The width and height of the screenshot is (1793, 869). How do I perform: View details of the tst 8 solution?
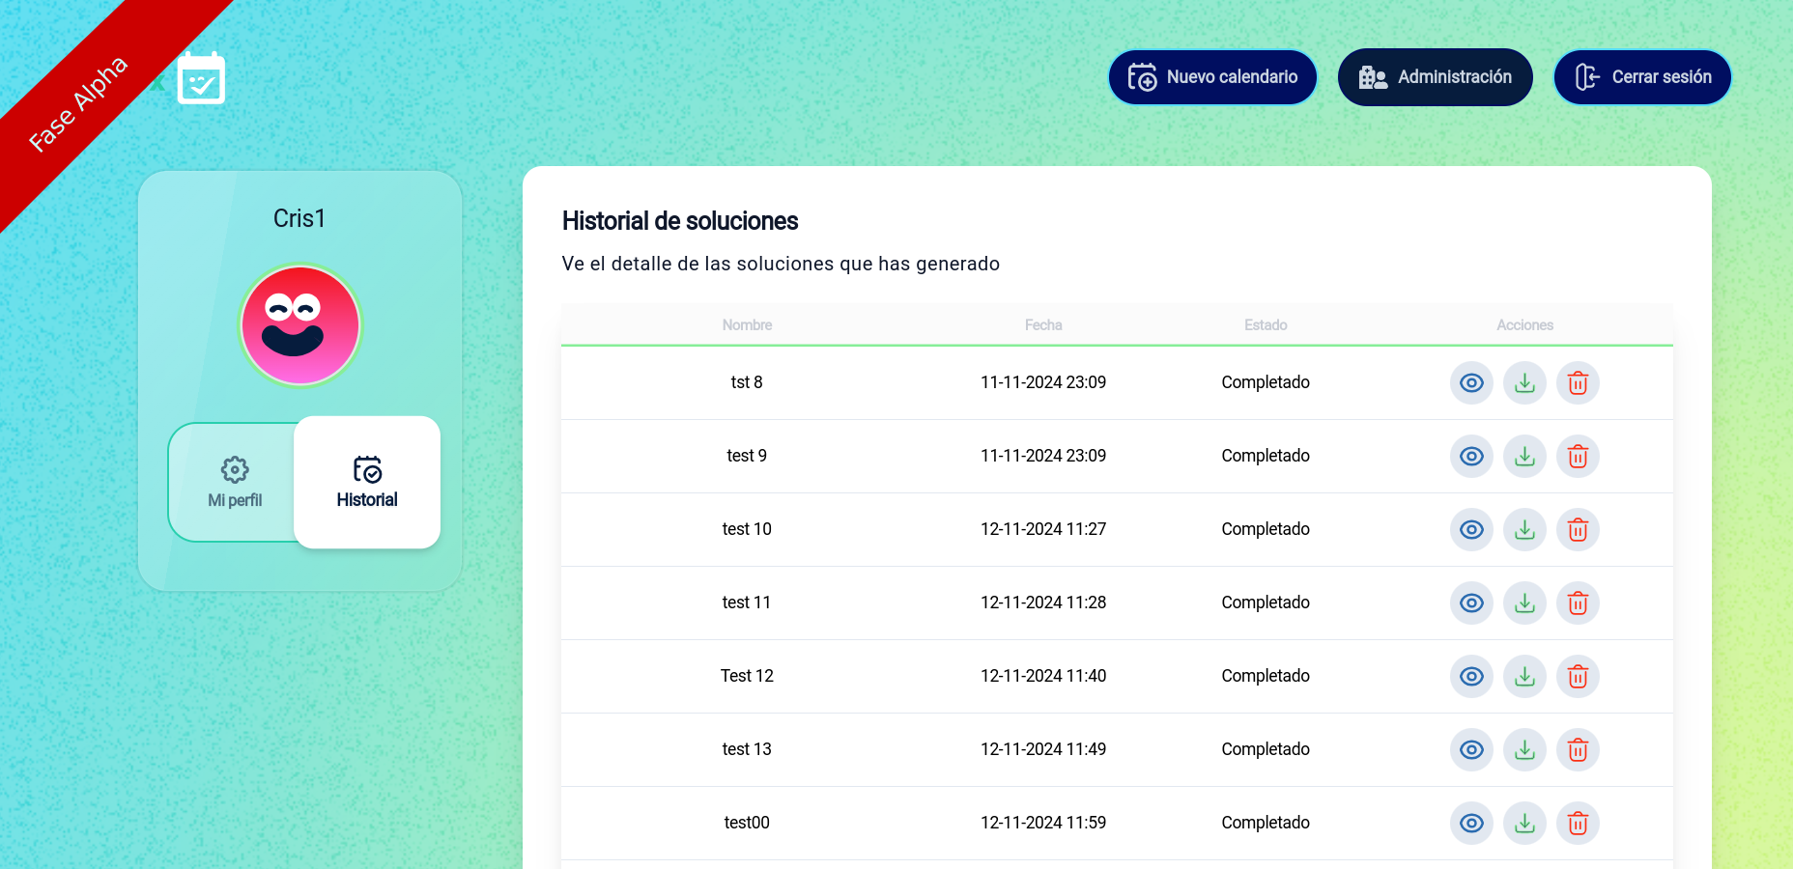tap(1471, 383)
